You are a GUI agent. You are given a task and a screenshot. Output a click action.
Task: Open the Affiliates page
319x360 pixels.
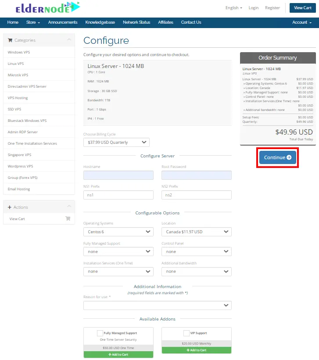(x=165, y=22)
